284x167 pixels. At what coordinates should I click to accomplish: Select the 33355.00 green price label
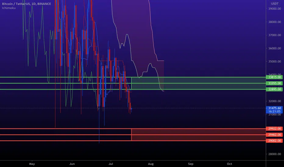pos(274,83)
